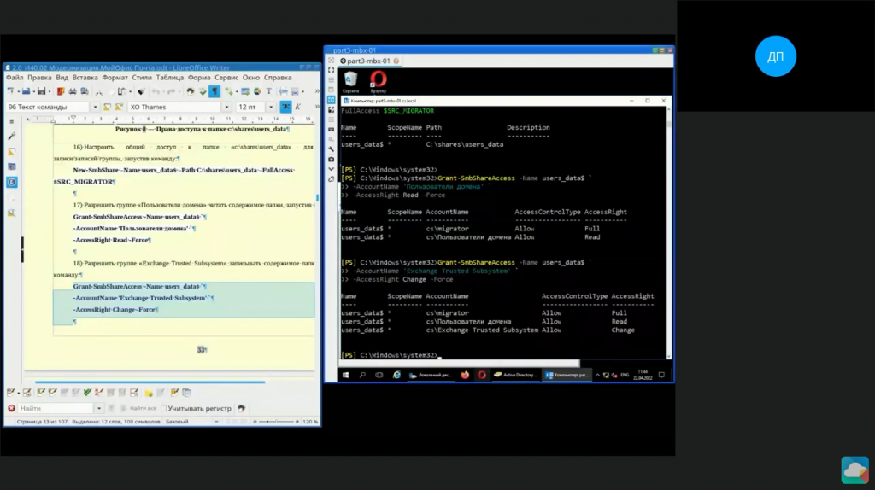
Task: Toggle Italic (К) formatting button
Action: coord(298,107)
